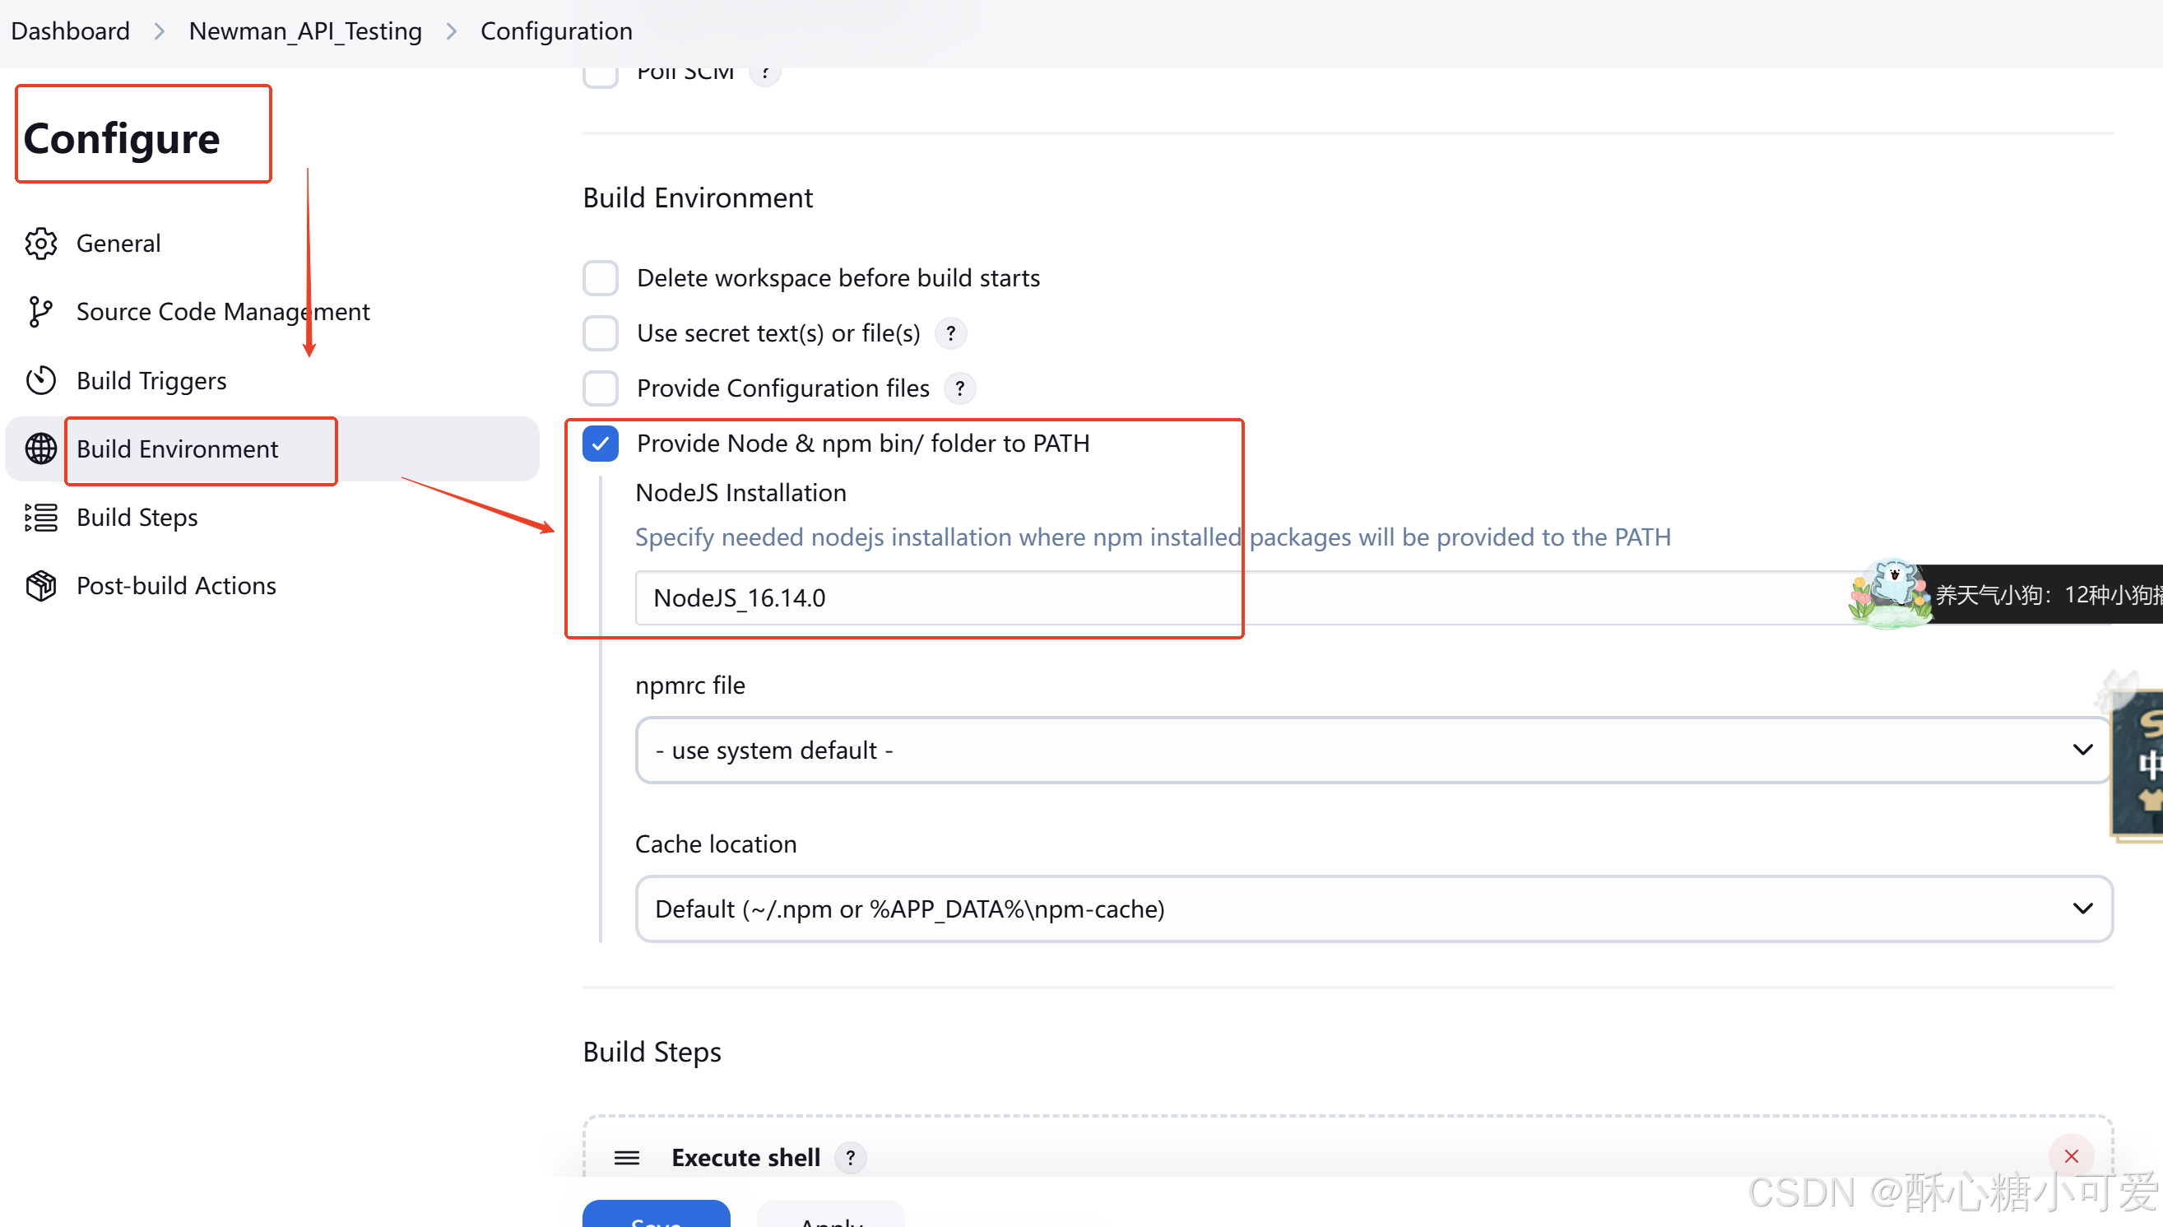Enable Delete workspace before build starts

click(601, 277)
